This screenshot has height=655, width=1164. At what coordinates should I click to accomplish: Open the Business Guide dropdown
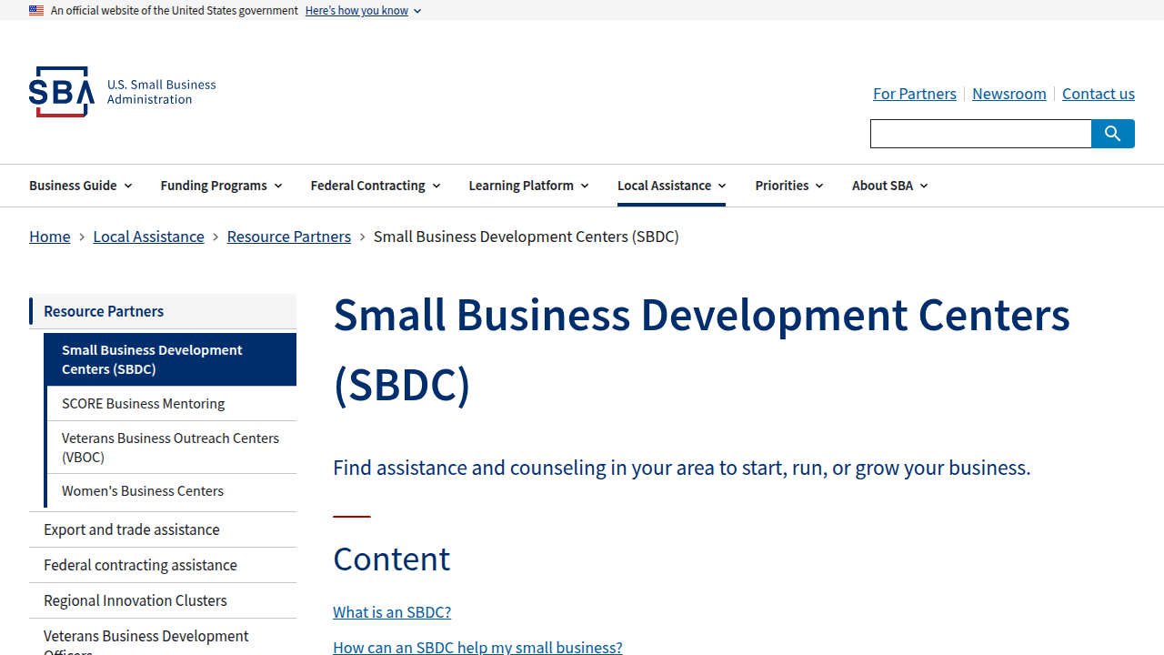click(80, 186)
